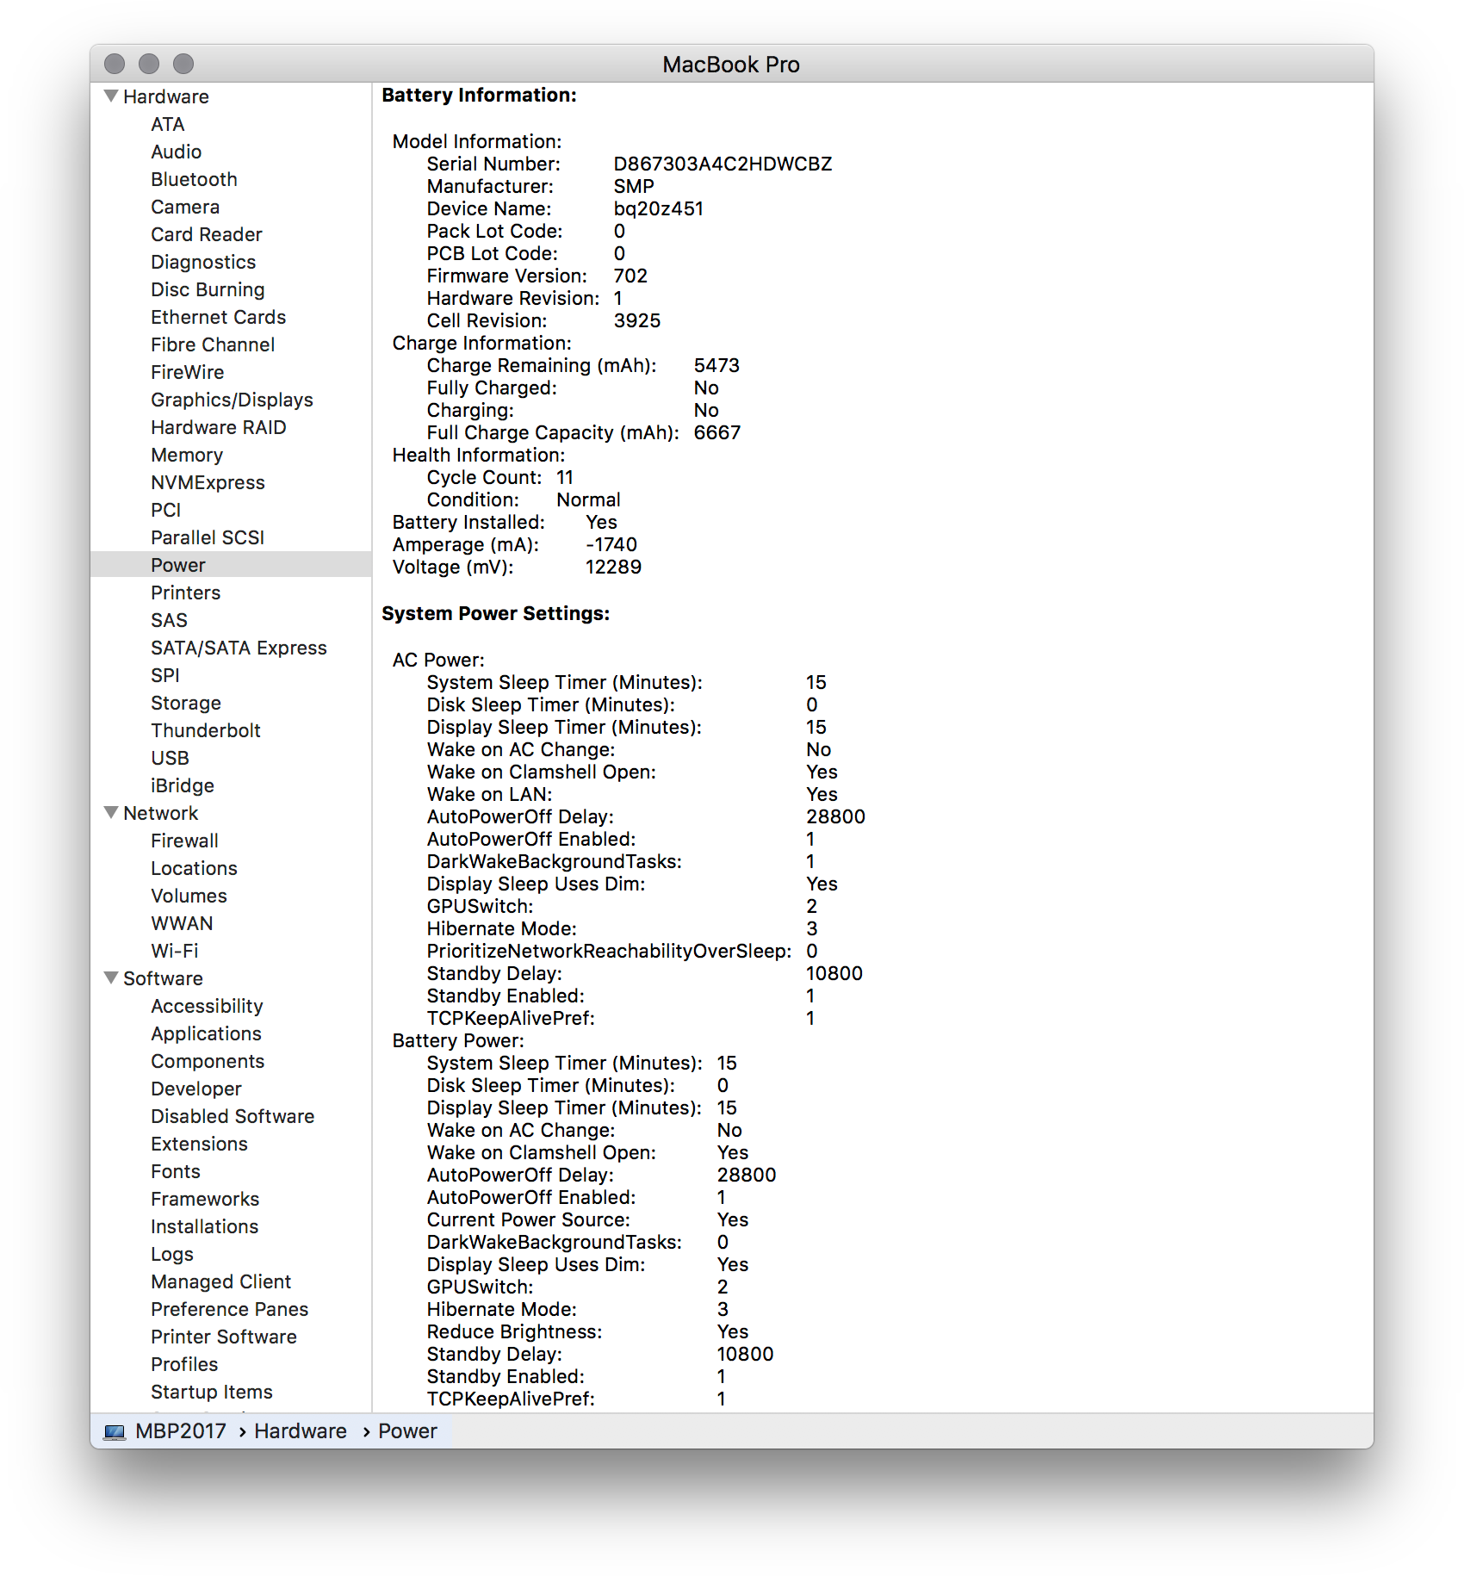Screen dimensions: 1464x1576
Task: Open Memory information
Action: [187, 455]
